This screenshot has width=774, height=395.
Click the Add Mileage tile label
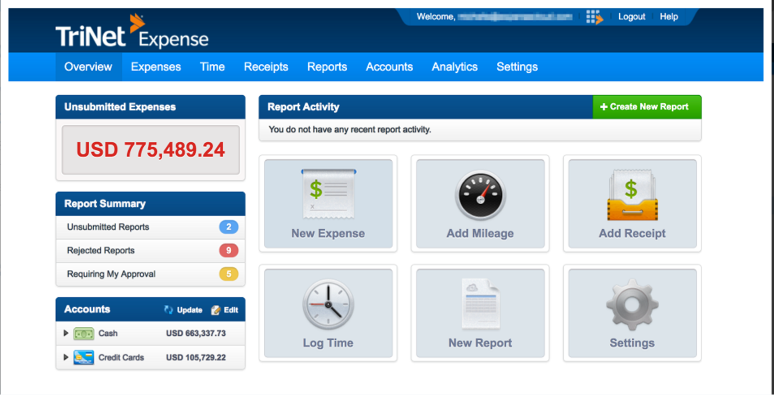click(480, 233)
